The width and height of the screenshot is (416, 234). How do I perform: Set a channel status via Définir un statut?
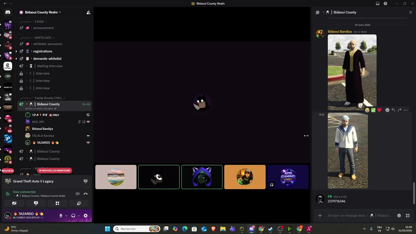coord(41,109)
